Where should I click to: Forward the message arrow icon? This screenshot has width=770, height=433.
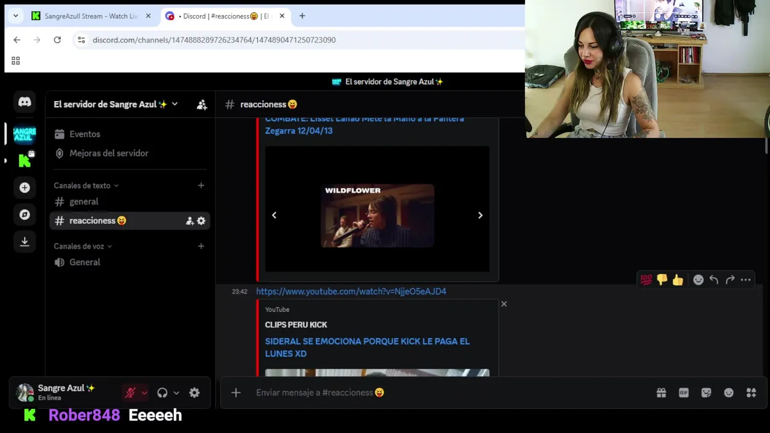[730, 280]
